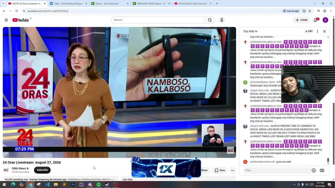Open Chrome media controls

click(318, 11)
